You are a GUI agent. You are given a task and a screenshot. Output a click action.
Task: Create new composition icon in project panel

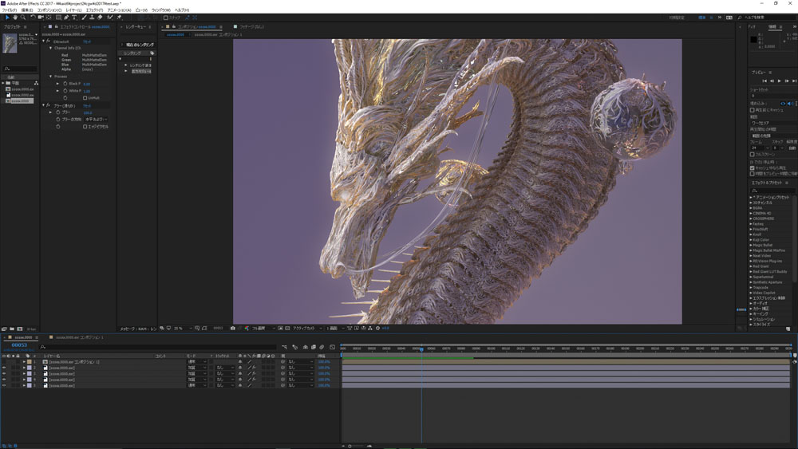(19, 329)
